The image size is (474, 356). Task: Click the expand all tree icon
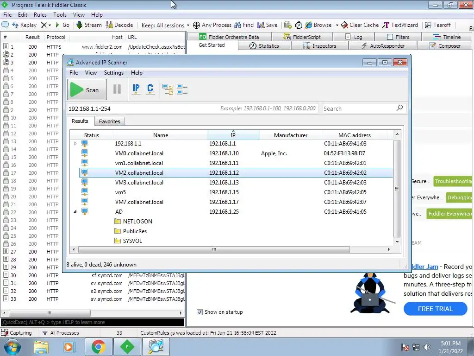168,89
